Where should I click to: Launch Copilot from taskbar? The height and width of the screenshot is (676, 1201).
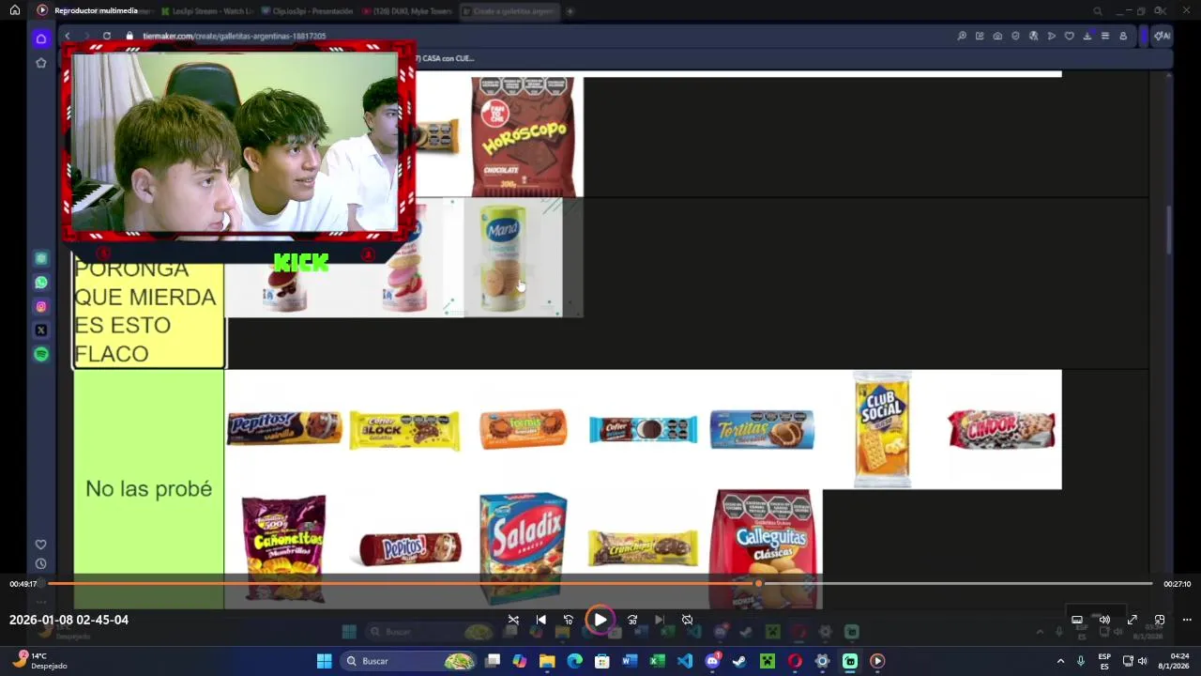click(520, 661)
